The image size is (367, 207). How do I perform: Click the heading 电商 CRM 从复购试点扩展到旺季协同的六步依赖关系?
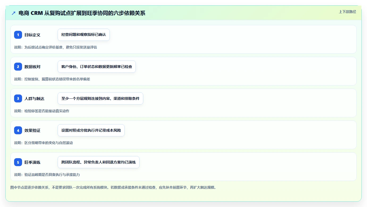point(82,13)
